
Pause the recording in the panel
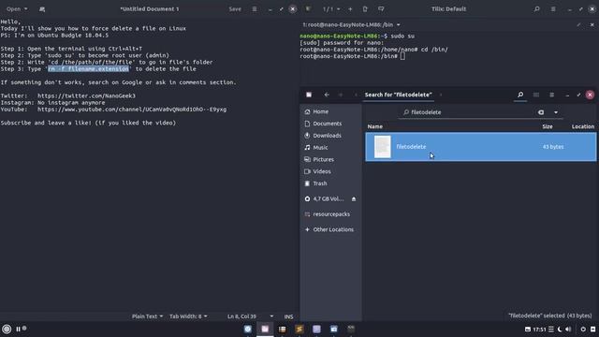tap(18, 329)
